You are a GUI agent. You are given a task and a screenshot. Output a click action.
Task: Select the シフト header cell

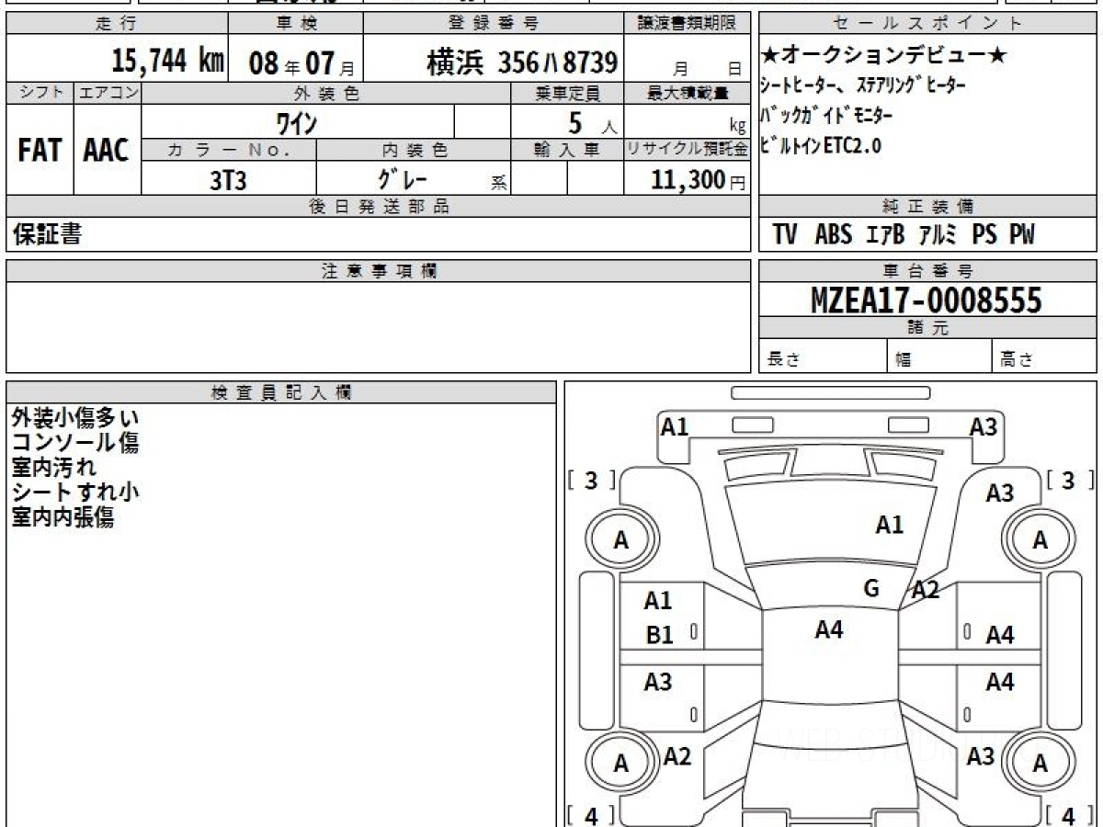click(40, 93)
